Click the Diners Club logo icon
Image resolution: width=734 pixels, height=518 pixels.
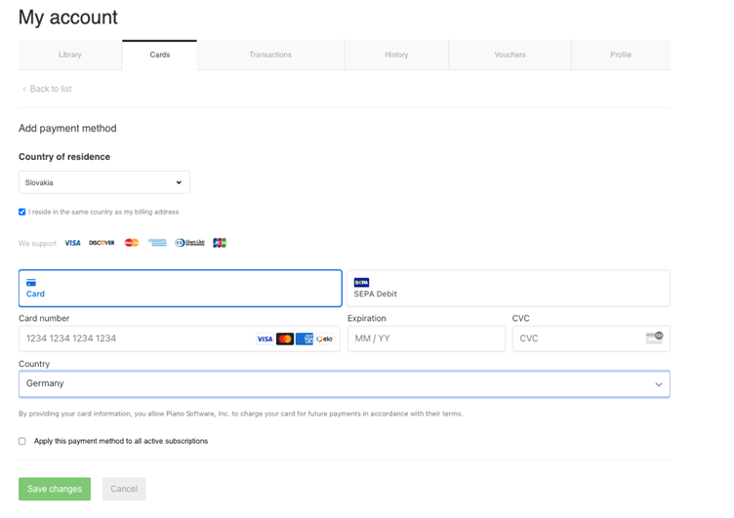[x=190, y=243]
